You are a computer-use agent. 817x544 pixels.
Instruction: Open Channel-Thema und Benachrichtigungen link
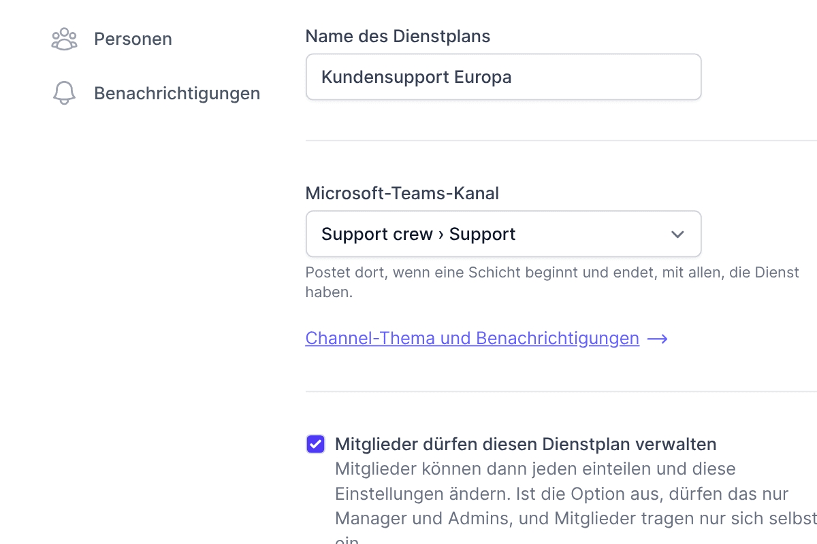pyautogui.click(x=472, y=338)
